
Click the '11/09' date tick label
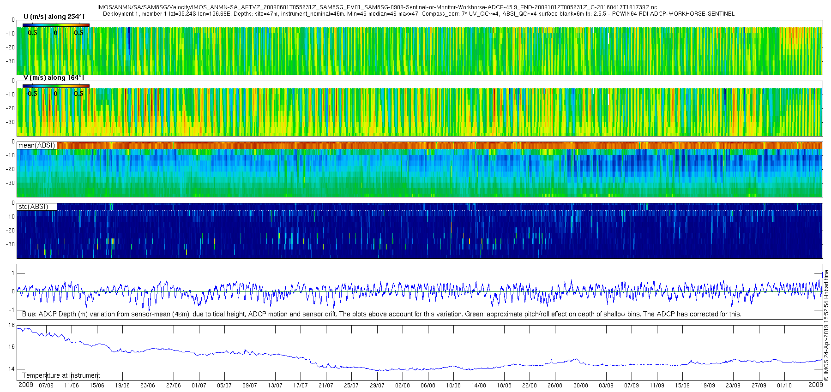pos(657,386)
